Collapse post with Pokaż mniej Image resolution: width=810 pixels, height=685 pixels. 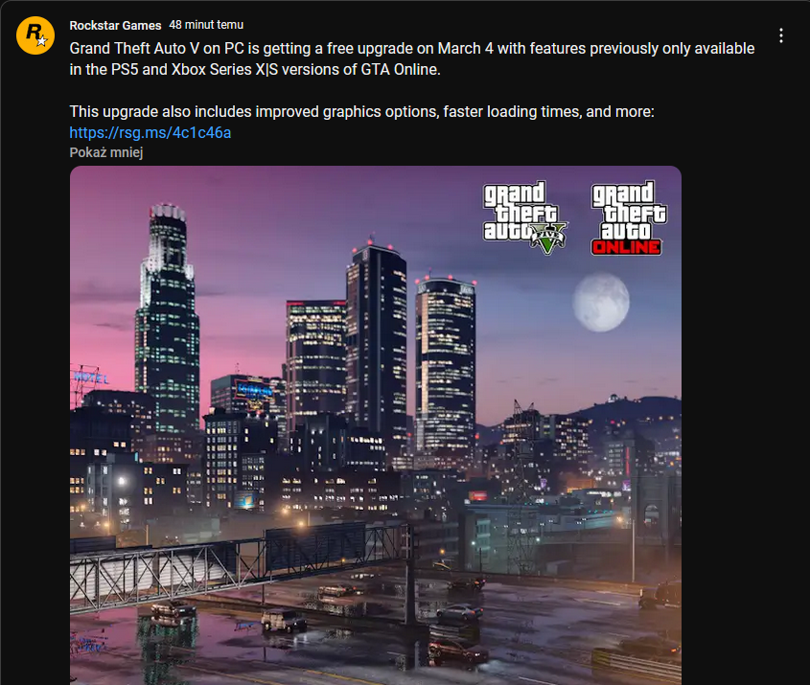[105, 152]
